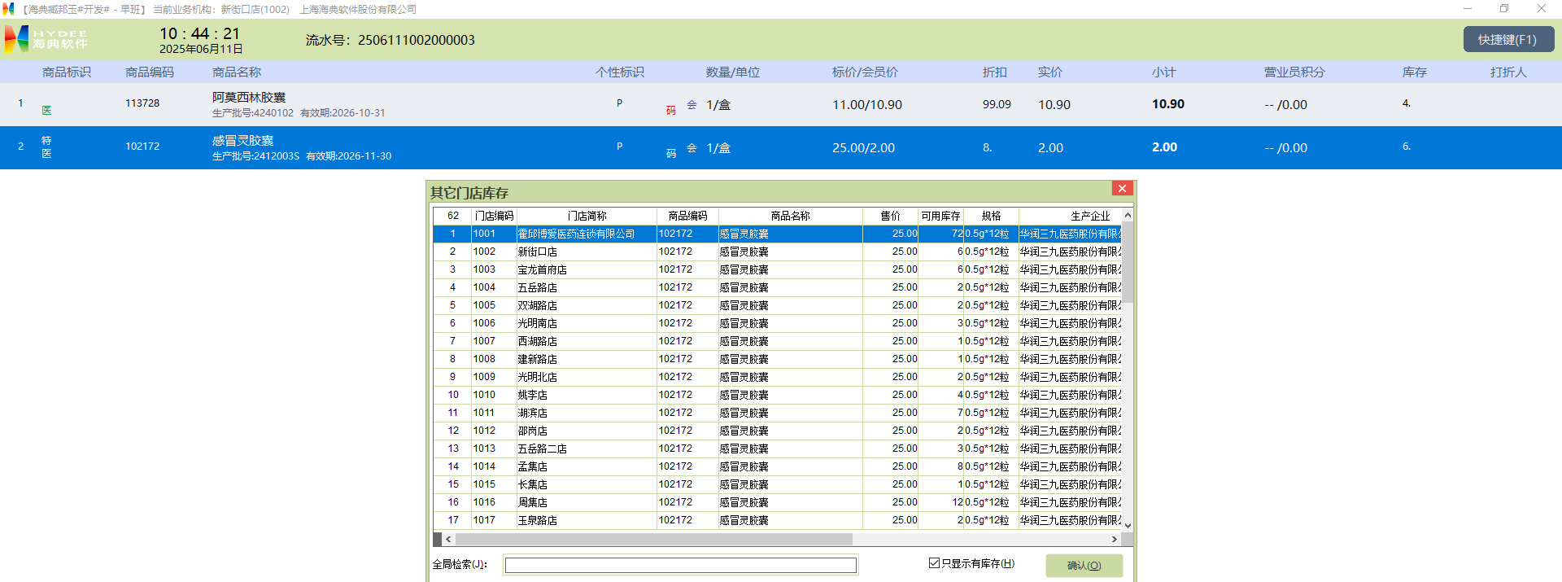Click the 门店简称 column header
Image resolution: width=1562 pixels, height=582 pixels.
click(x=587, y=216)
